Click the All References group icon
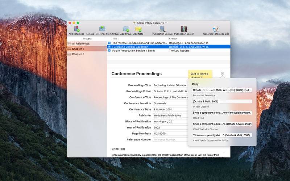The width and height of the screenshot is (290, 181). tap(69, 43)
